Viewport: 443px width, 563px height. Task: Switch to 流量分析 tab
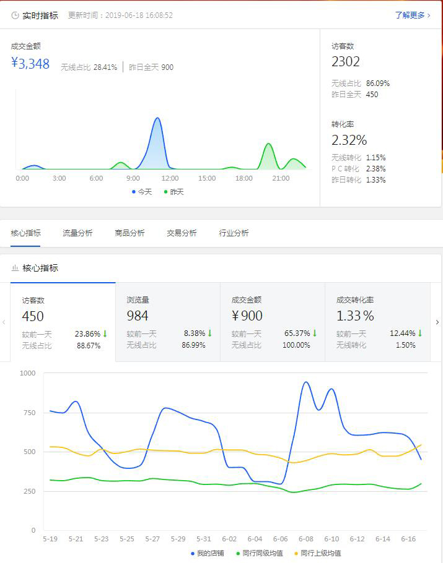pyautogui.click(x=77, y=233)
